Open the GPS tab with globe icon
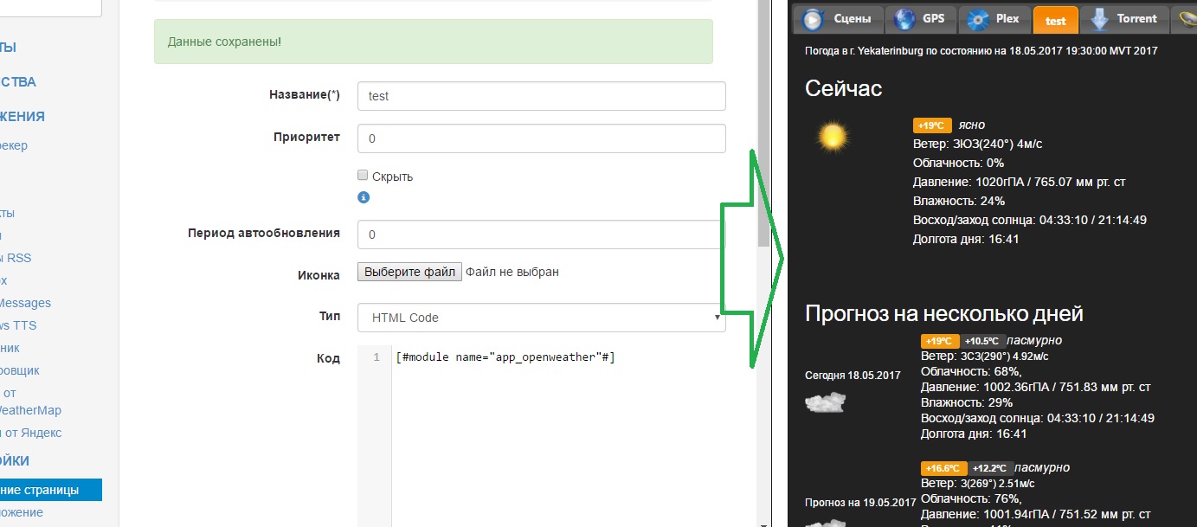Screen dimensions: 1197x527 click(x=920, y=19)
